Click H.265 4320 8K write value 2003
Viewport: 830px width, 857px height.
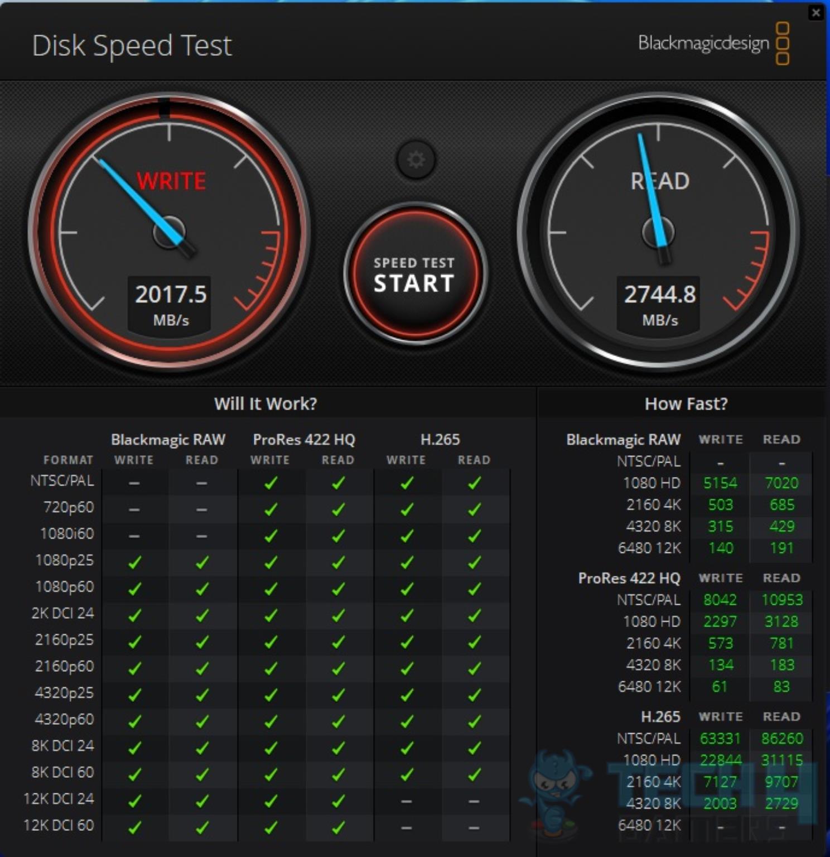pos(720,805)
